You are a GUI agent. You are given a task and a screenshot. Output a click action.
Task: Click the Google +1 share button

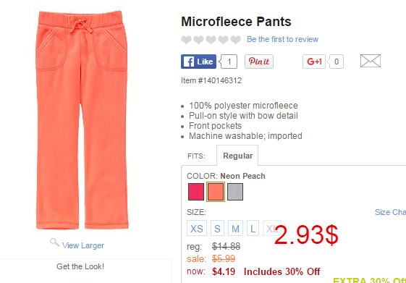point(314,62)
